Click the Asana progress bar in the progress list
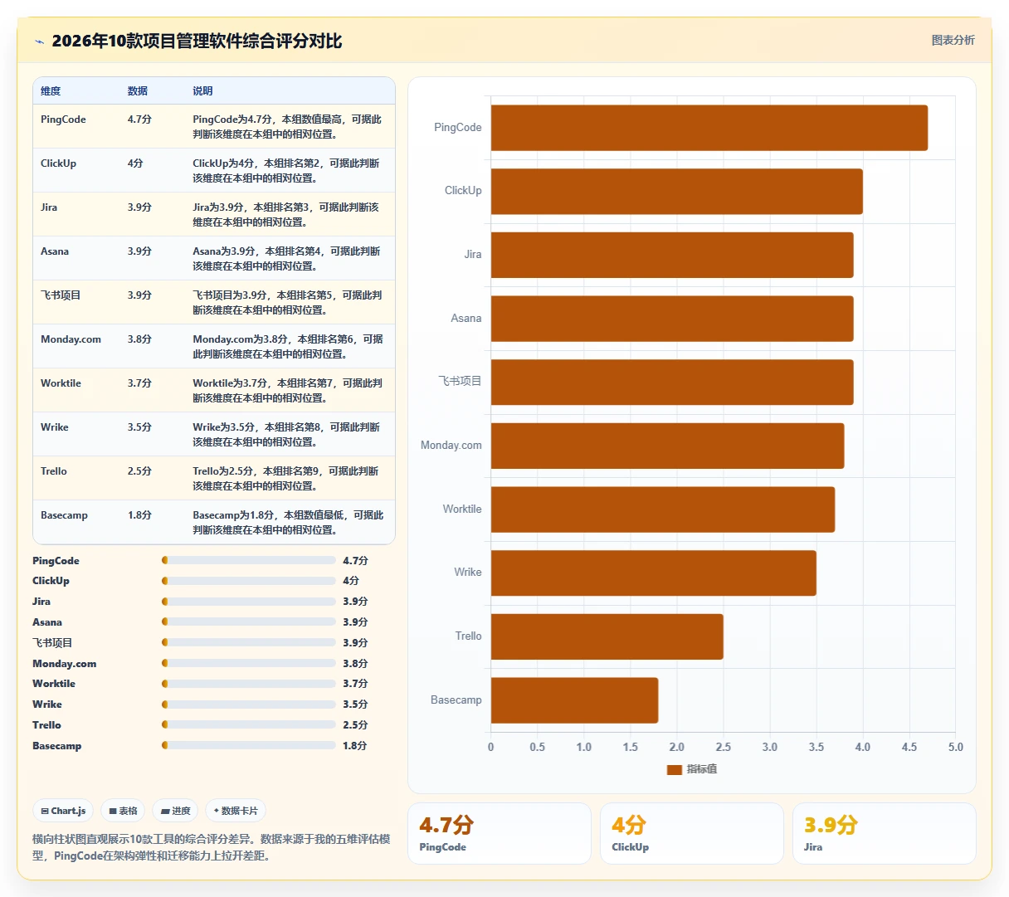 [x=249, y=622]
